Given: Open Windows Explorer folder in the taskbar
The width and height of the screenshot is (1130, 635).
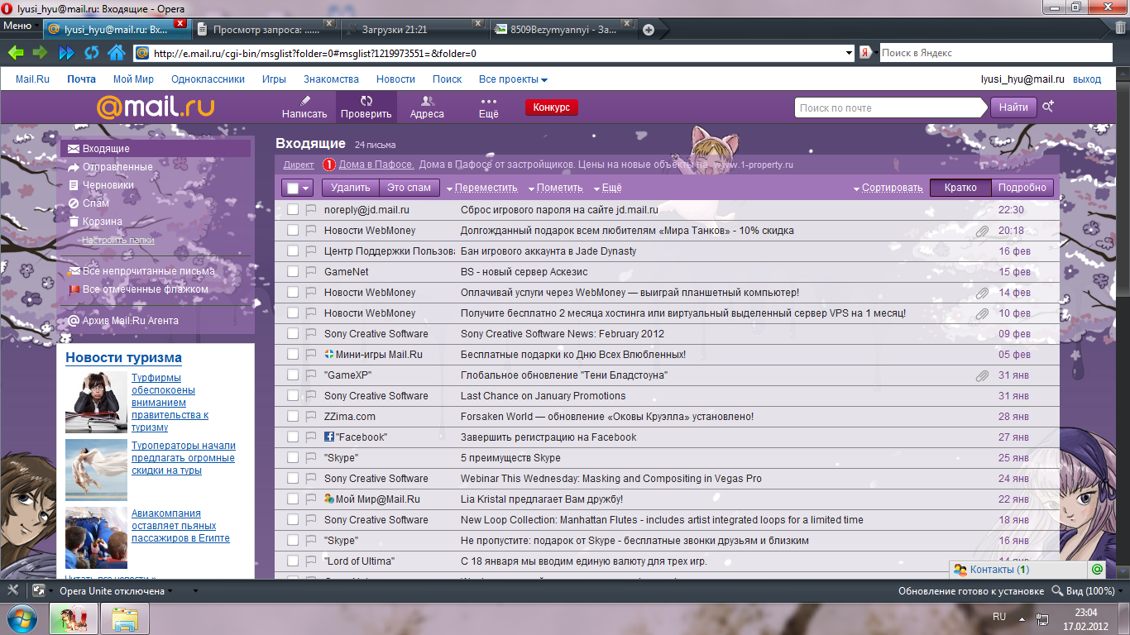Looking at the screenshot, I should (x=125, y=618).
